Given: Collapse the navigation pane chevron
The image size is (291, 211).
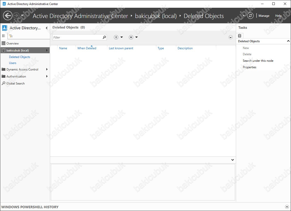Looking at the screenshot, I should click(47, 28).
